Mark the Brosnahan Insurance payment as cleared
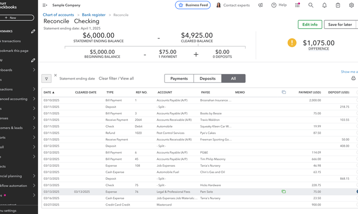Screen dimensions: 358x214 point(357,100)
